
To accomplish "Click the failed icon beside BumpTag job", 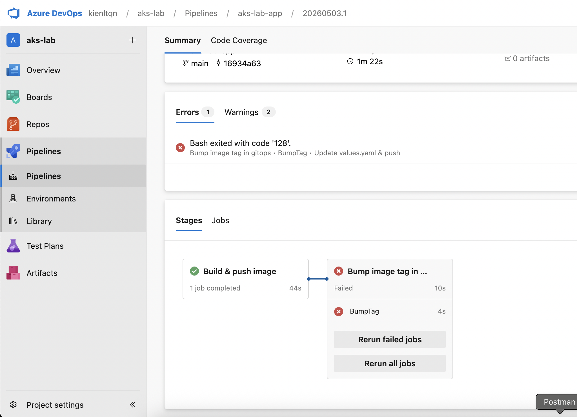I will [339, 311].
